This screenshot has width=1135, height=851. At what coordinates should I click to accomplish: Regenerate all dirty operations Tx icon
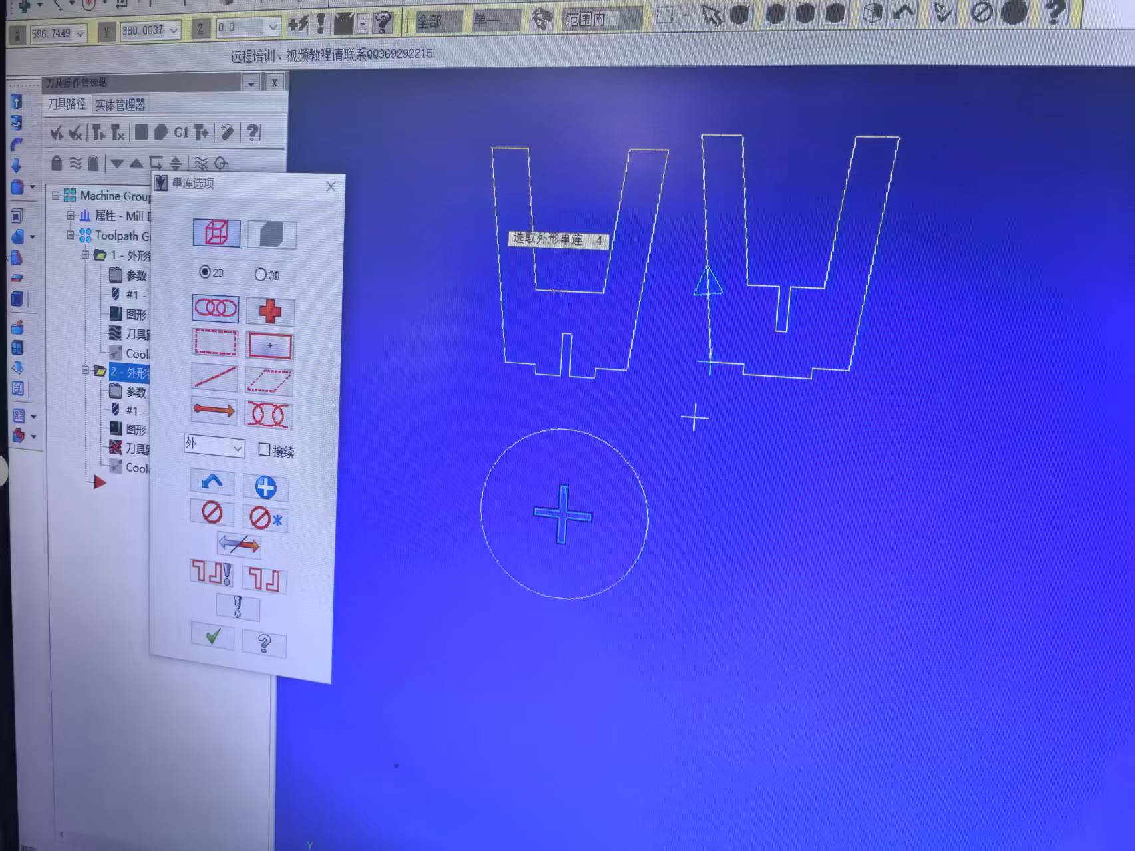click(118, 133)
